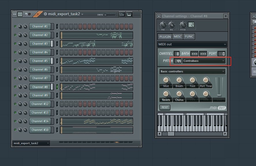Click the Mod controller knob

(166, 80)
